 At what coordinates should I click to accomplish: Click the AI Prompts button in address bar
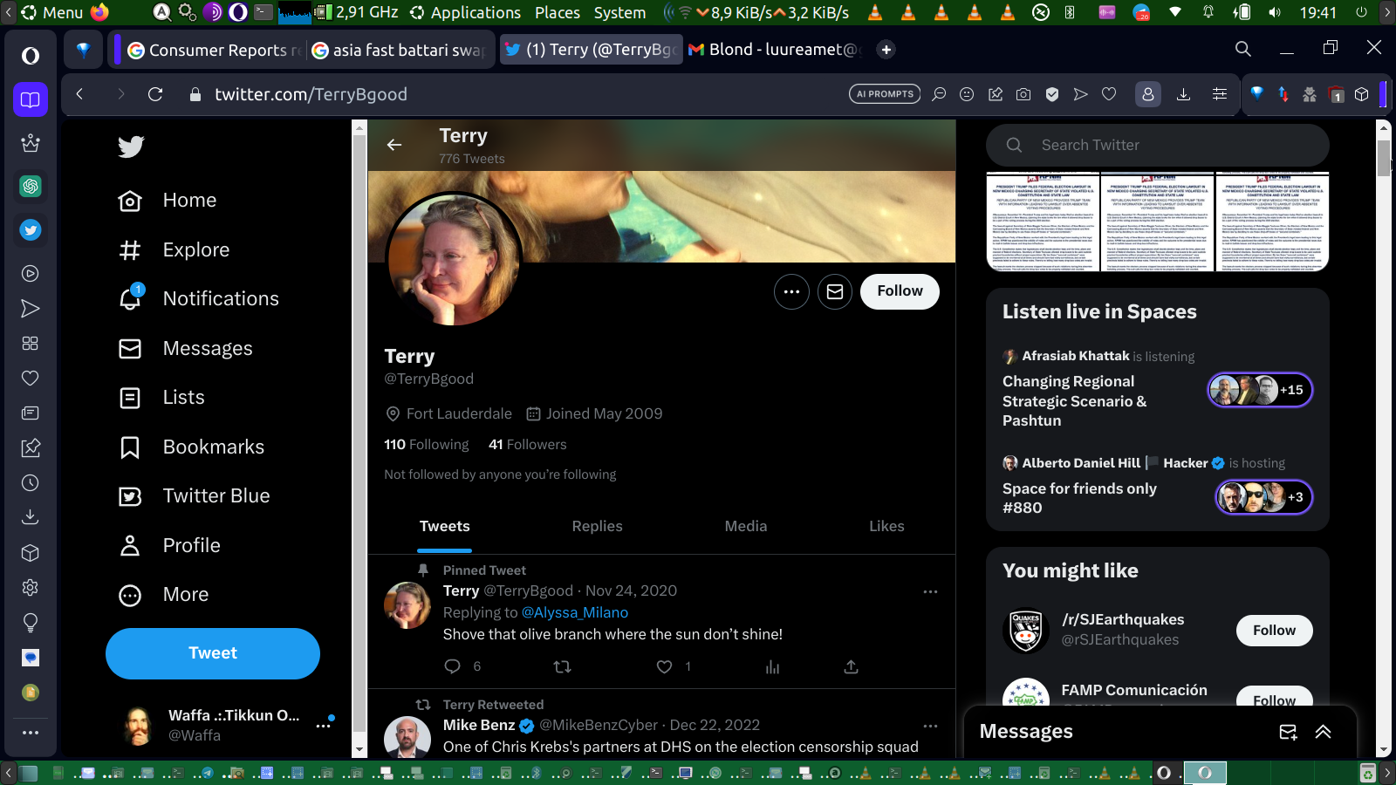tap(885, 94)
